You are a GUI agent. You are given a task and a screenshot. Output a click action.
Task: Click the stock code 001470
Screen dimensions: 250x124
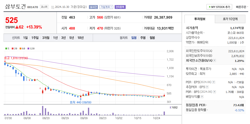coord(33,7)
